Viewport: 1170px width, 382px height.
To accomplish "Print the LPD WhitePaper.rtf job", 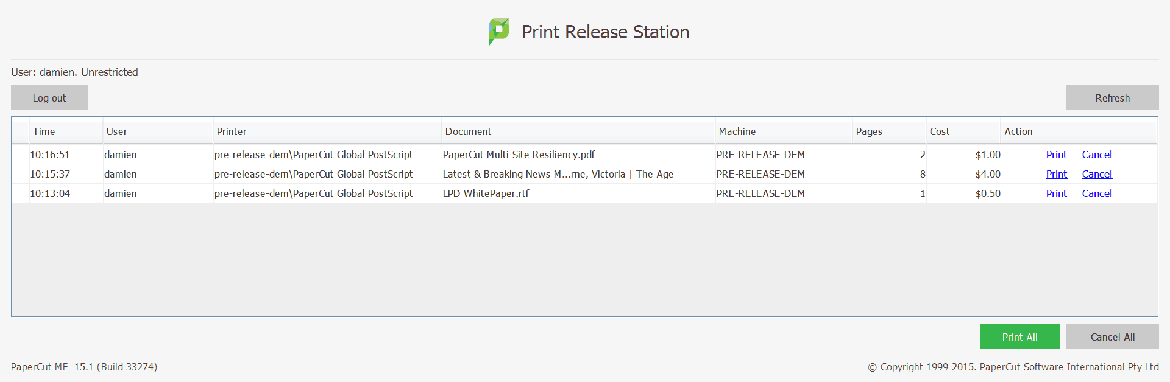I will 1057,193.
